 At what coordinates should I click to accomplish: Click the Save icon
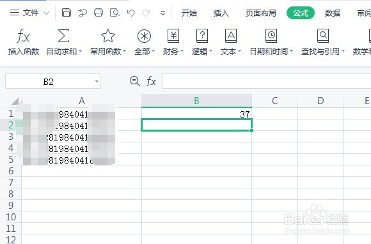click(67, 13)
